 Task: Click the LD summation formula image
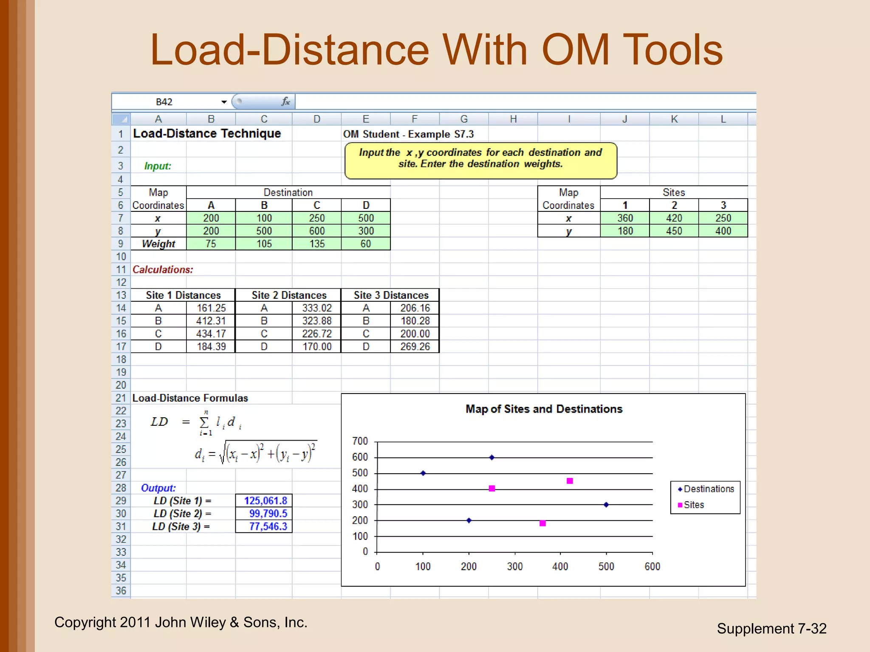[196, 423]
